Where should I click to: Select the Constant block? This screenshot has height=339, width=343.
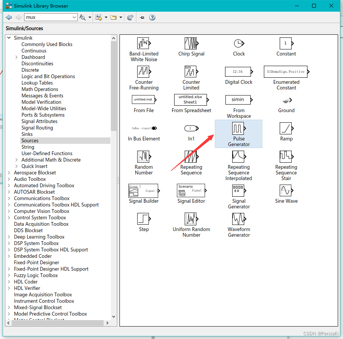(x=286, y=47)
